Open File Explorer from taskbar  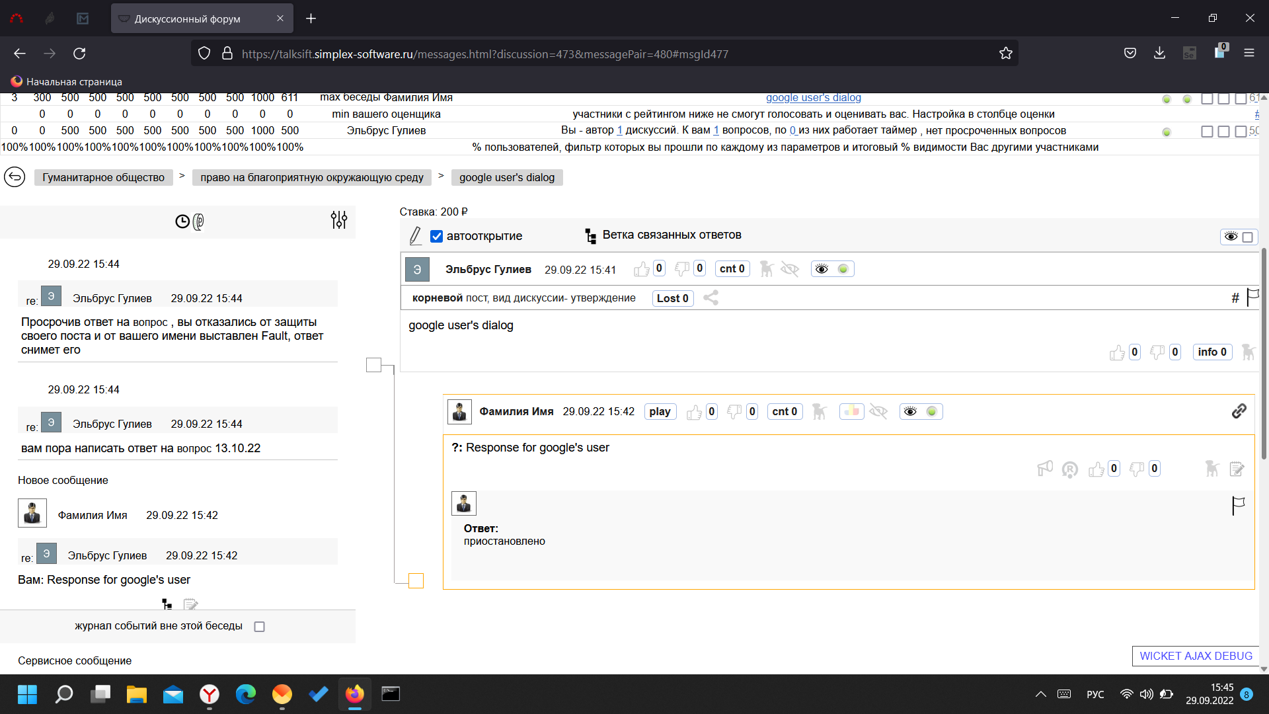(137, 694)
